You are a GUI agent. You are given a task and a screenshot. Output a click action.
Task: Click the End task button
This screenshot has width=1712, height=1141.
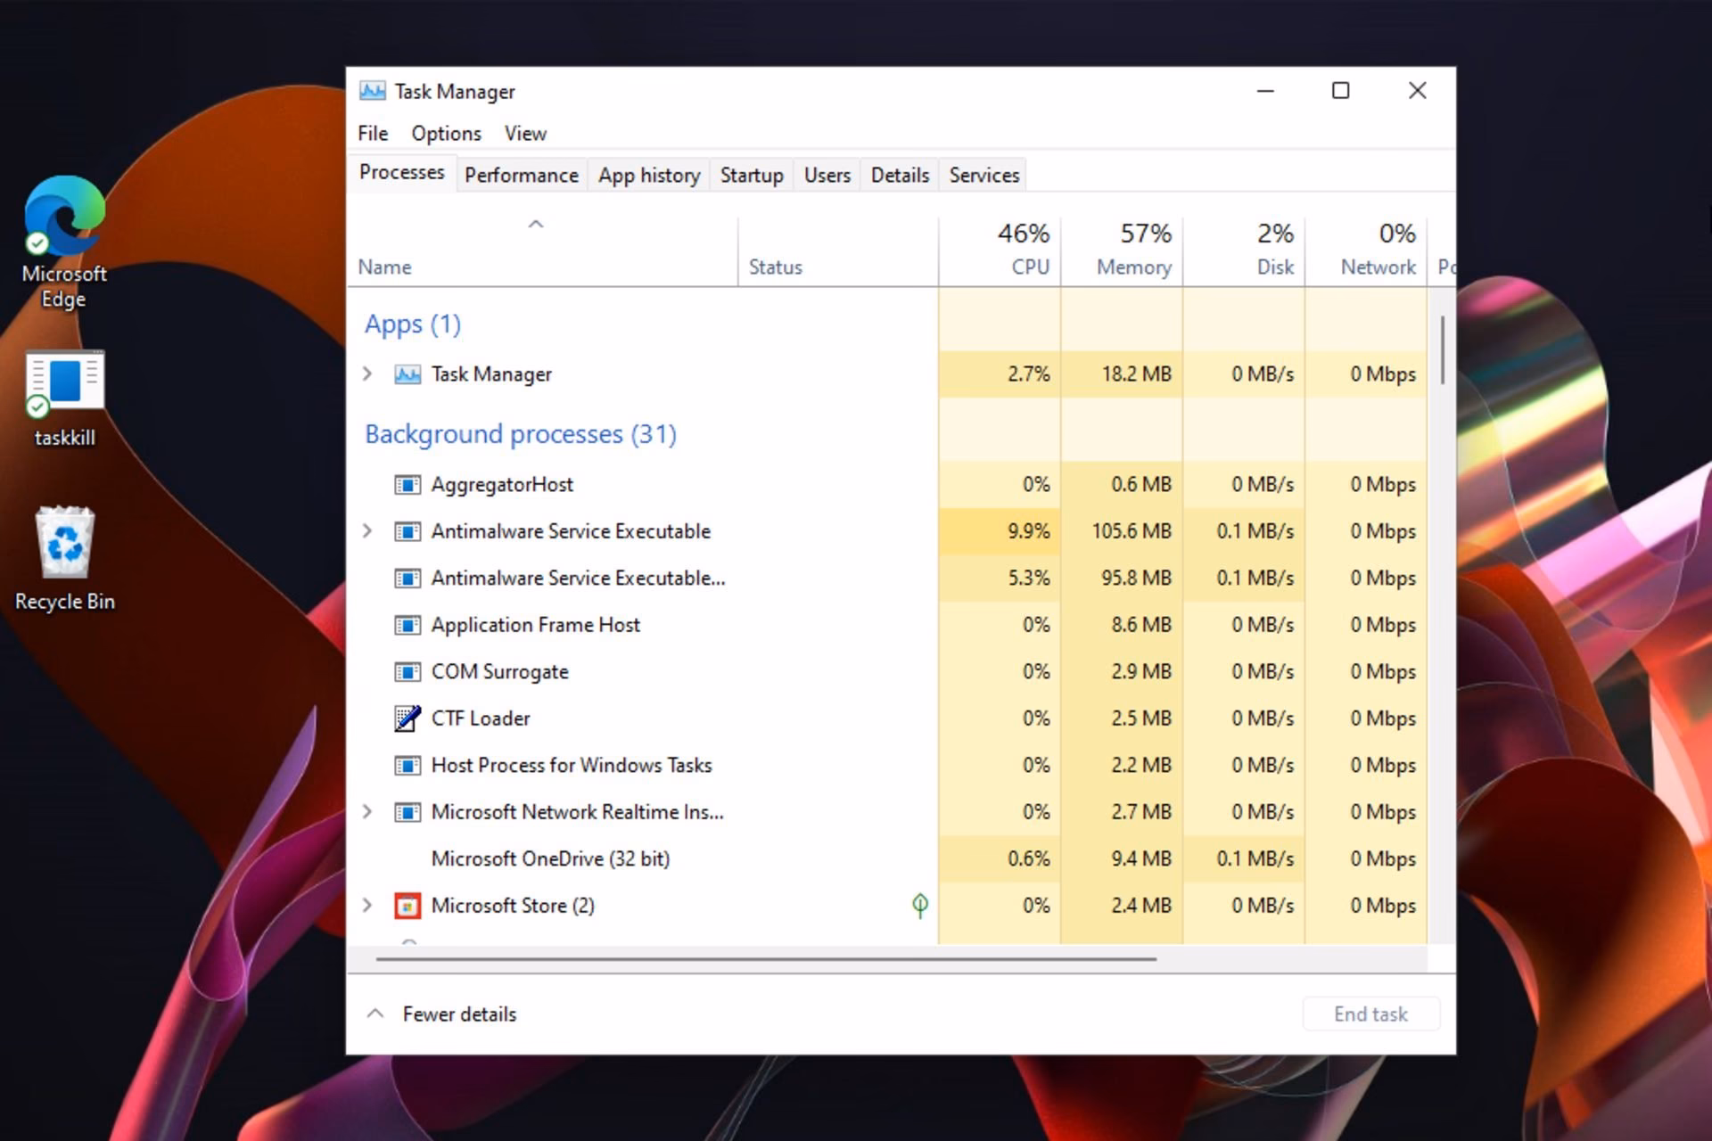[1371, 1014]
